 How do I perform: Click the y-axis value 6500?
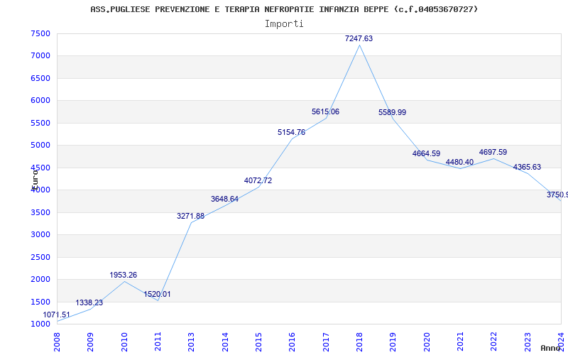[x=40, y=78]
